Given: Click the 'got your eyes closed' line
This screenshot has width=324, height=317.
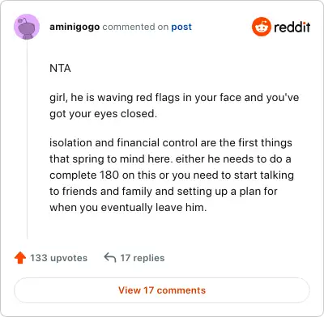Looking at the screenshot, I should click(103, 114).
